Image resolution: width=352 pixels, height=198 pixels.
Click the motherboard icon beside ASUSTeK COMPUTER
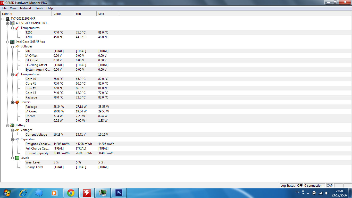tap(12, 23)
